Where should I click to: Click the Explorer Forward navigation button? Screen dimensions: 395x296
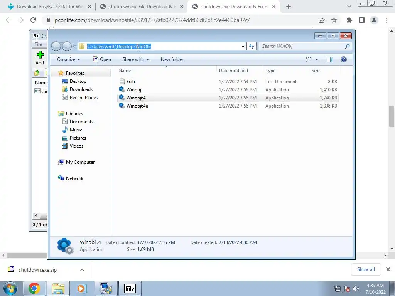click(x=67, y=46)
